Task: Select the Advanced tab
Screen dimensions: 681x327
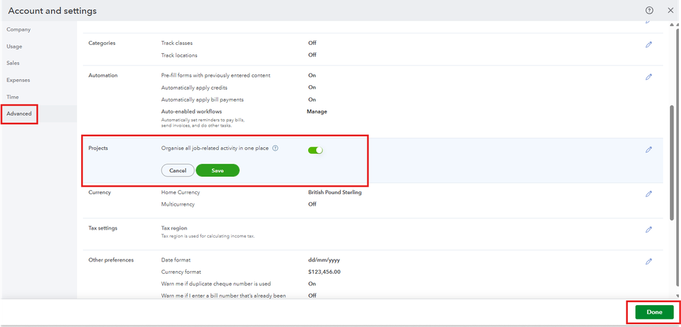Action: pyautogui.click(x=19, y=114)
